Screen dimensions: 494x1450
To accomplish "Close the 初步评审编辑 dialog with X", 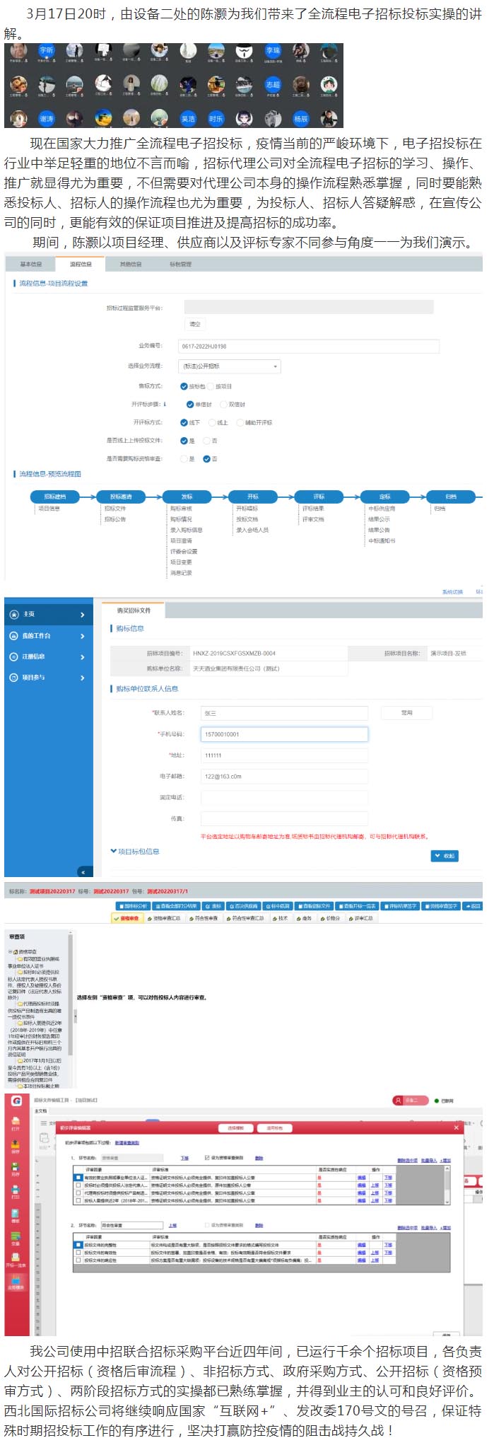I will point(456,1127).
